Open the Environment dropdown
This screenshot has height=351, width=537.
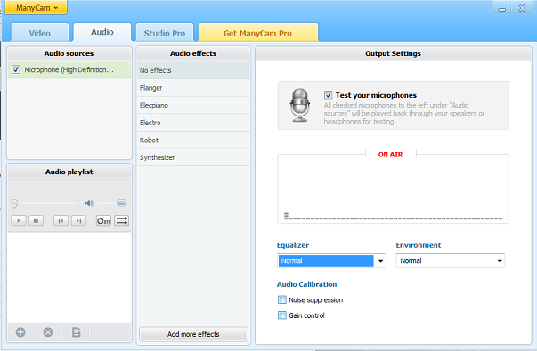coord(451,260)
